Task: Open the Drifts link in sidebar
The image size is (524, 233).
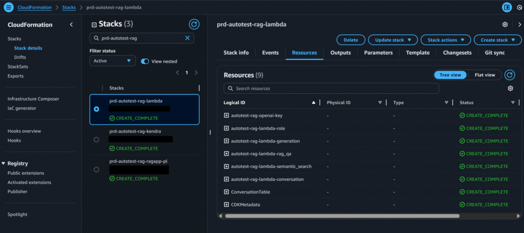Action: pos(20,57)
